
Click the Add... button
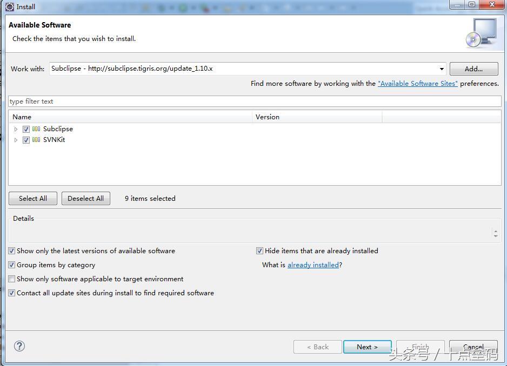[473, 69]
